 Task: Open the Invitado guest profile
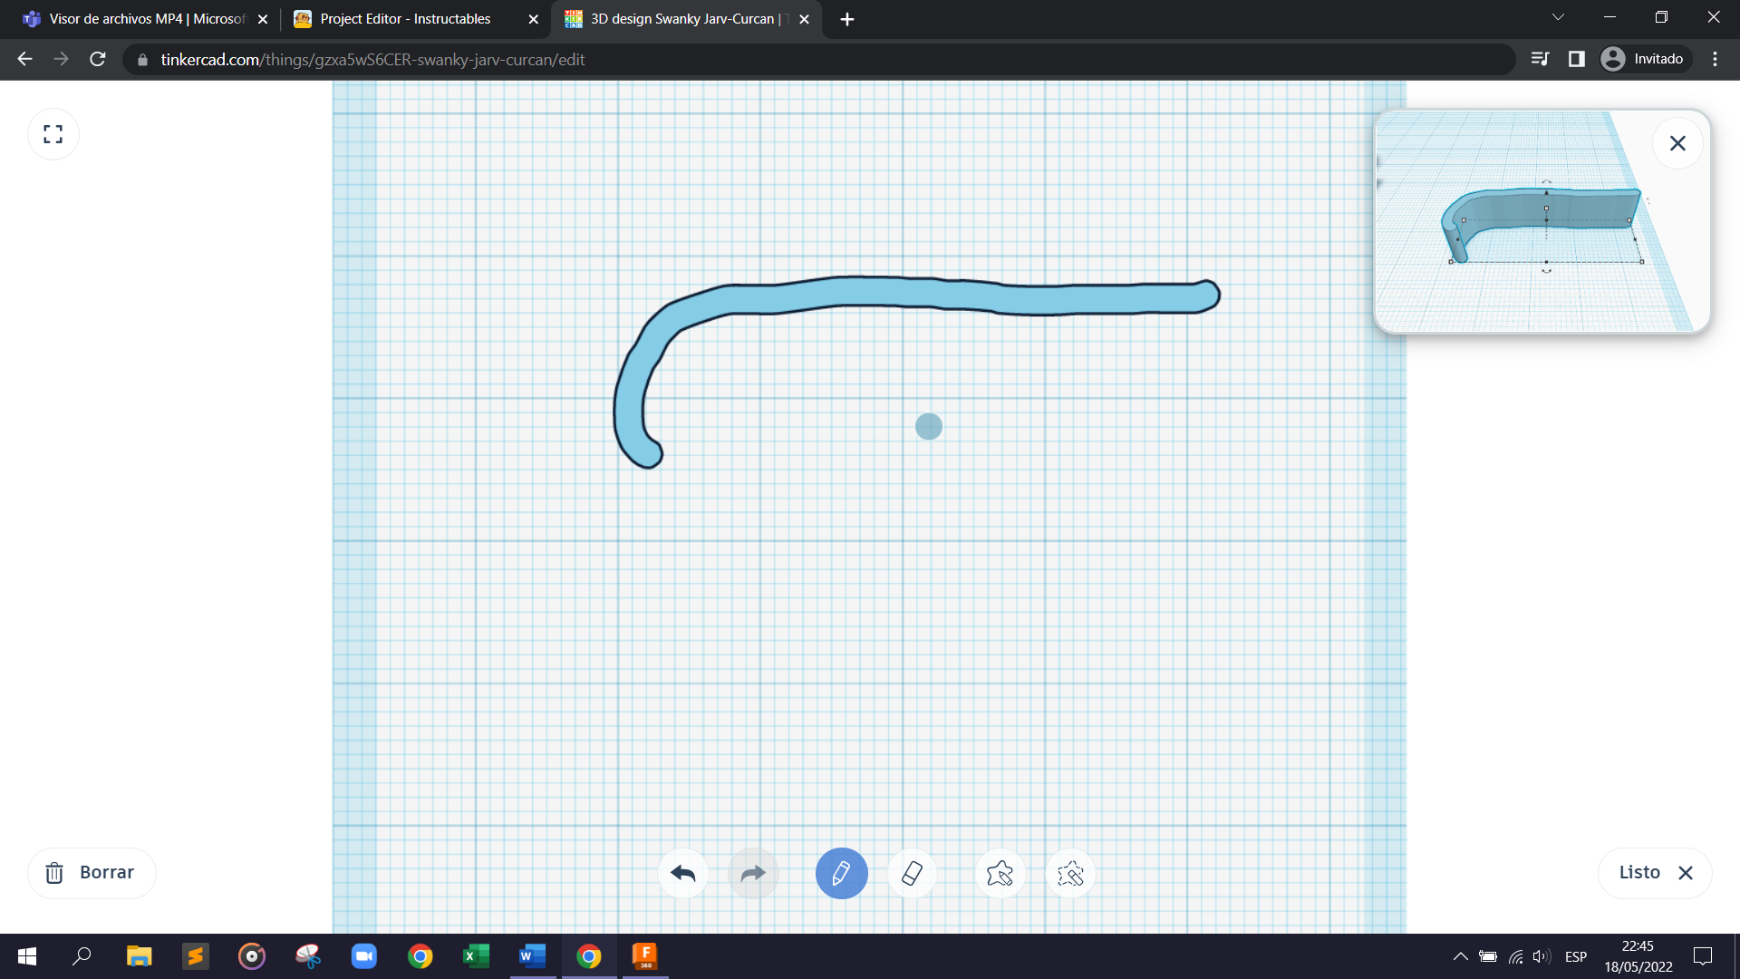1644,58
